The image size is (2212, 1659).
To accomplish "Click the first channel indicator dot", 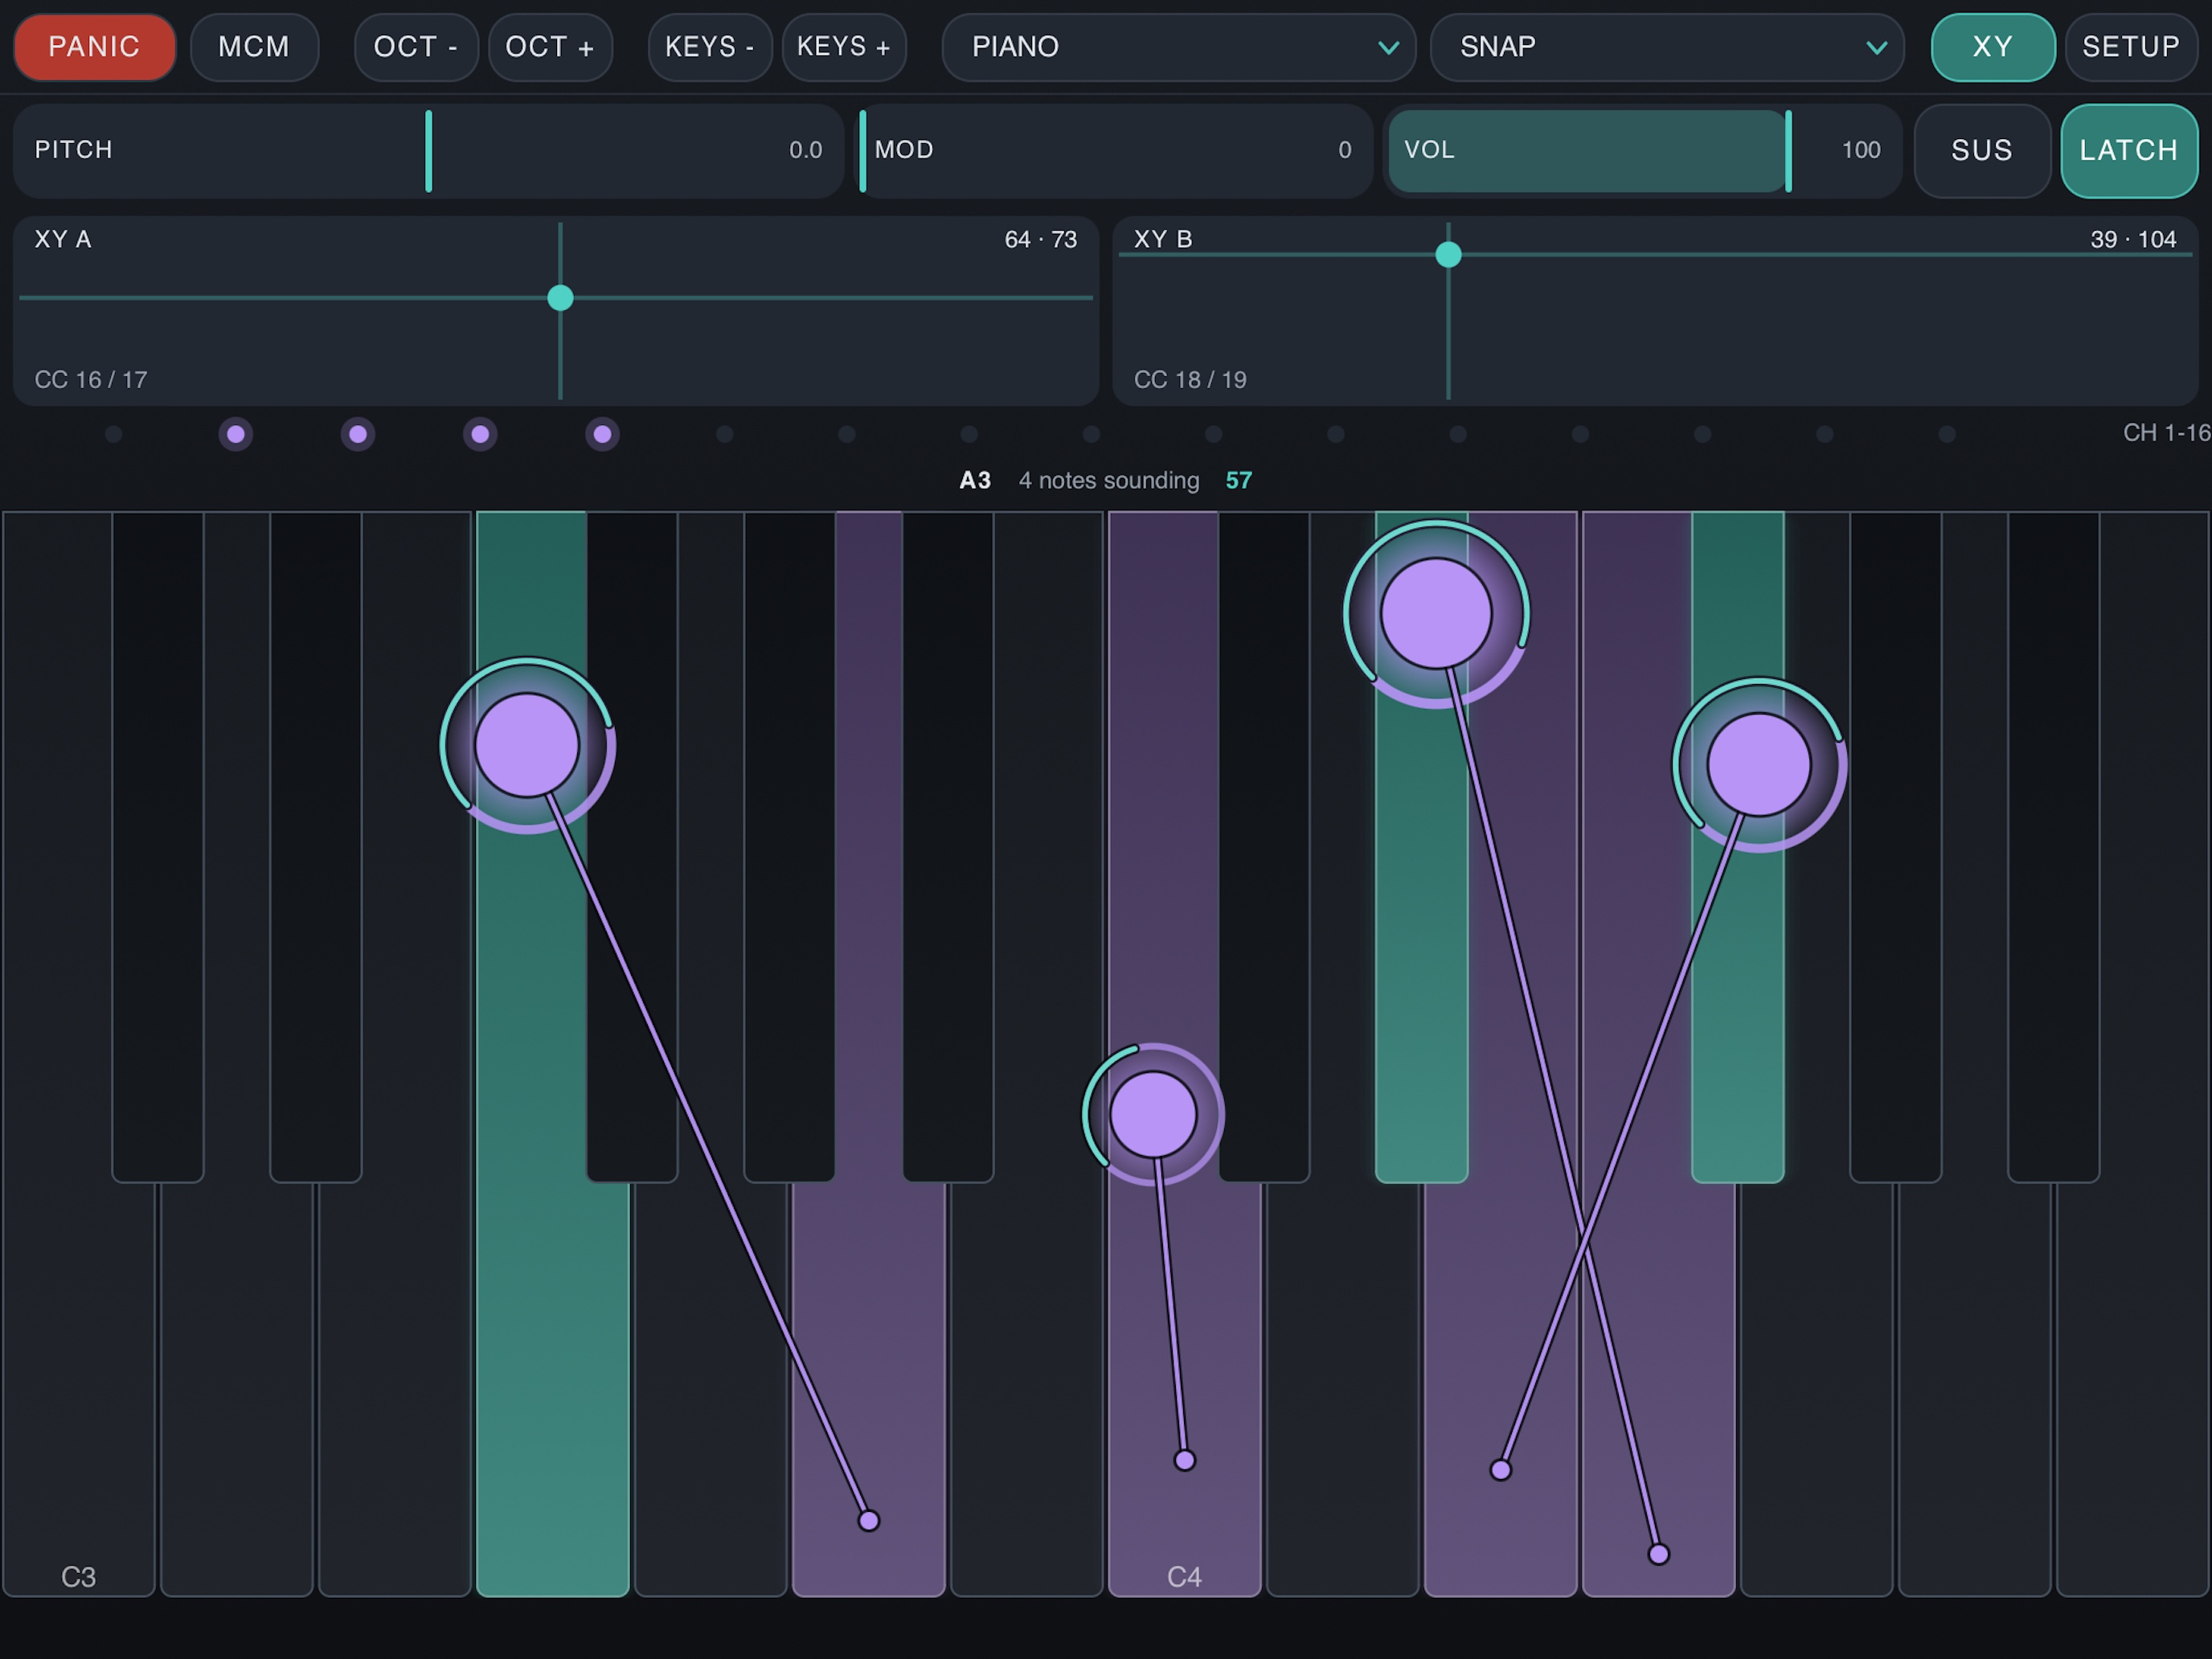I will tap(113, 434).
